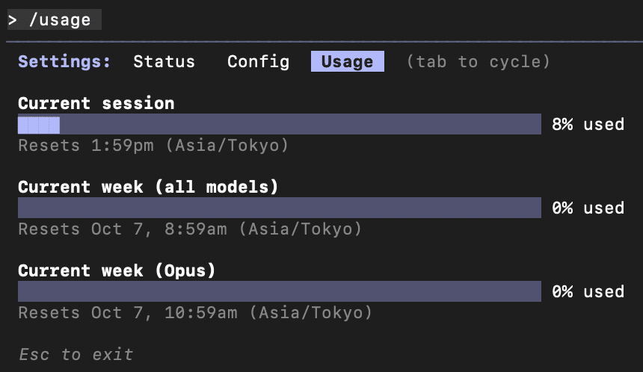
Task: Click the Current session heading
Action: click(96, 103)
